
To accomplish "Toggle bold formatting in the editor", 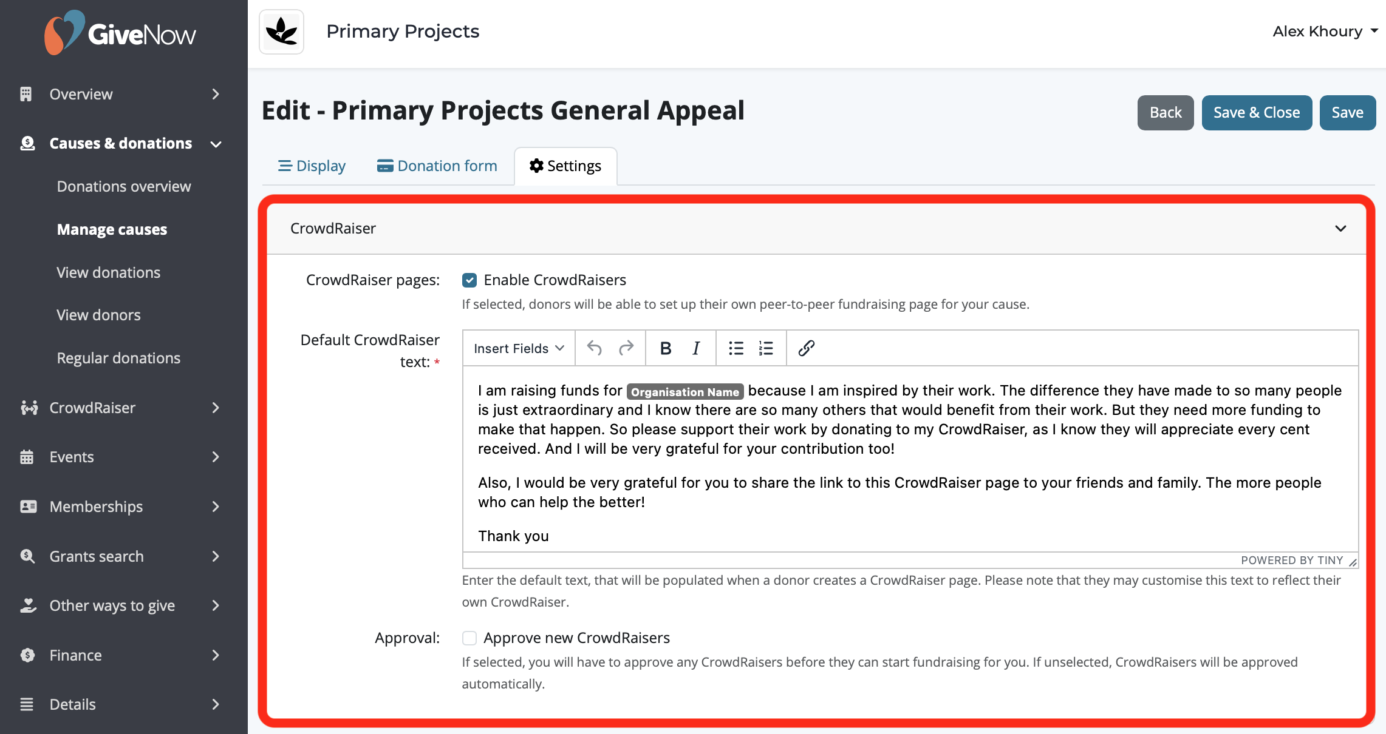I will pos(666,348).
